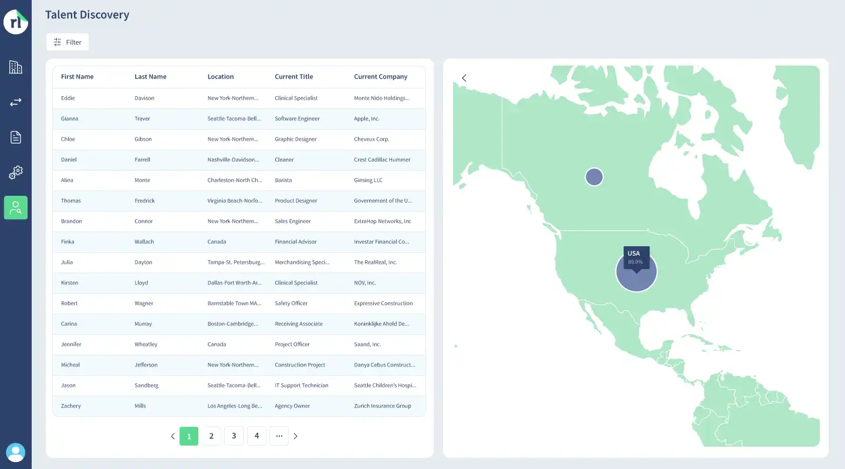845x469 pixels.
Task: Switch to page 2 of results
Action: 211,436
